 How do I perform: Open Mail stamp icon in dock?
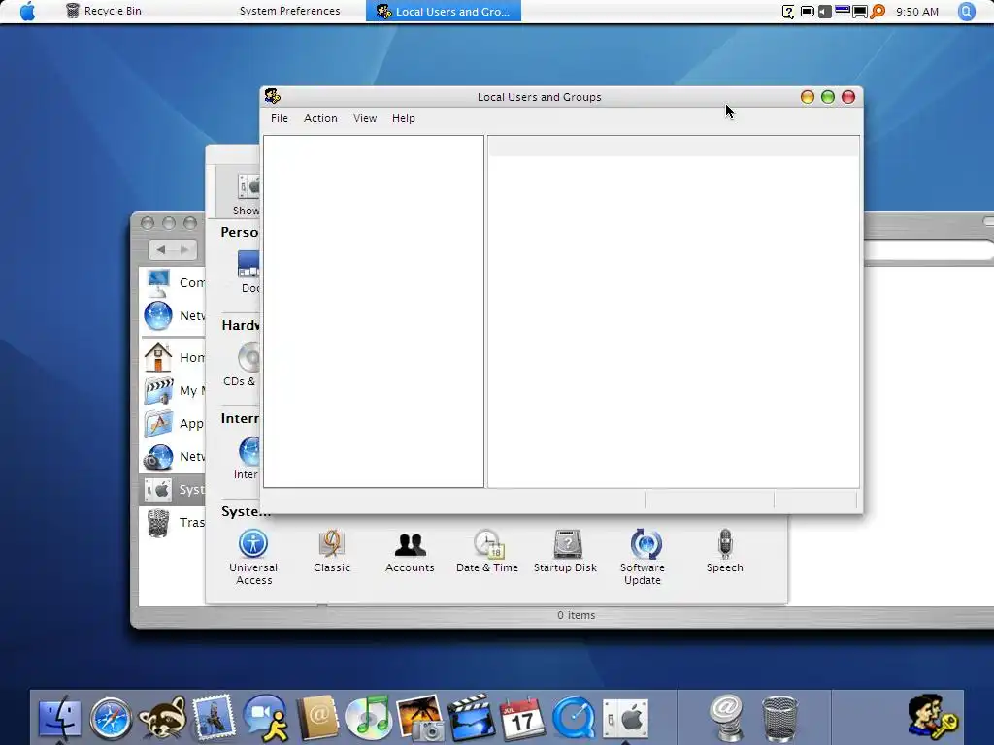[214, 717]
